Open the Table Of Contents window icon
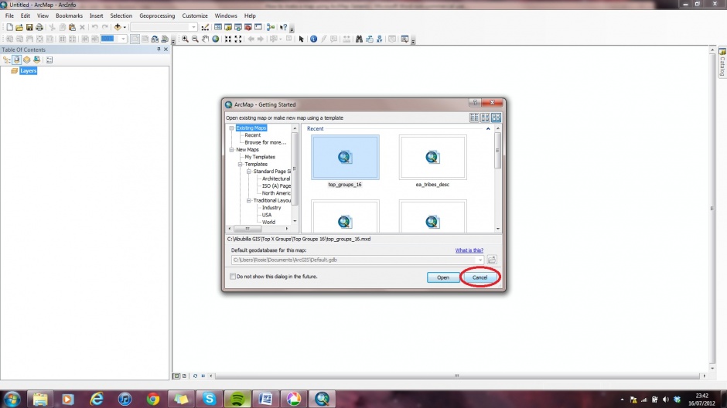727x408 pixels. (x=217, y=27)
